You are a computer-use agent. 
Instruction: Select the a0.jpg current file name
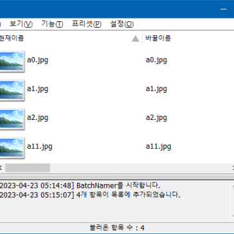click(x=38, y=60)
